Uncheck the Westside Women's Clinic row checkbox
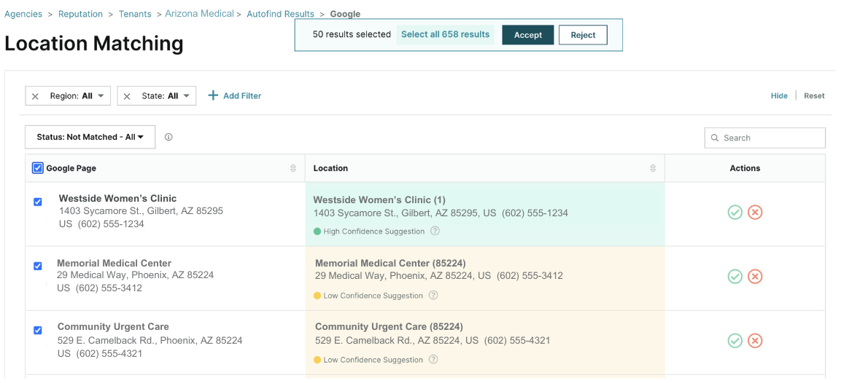Image resolution: width=841 pixels, height=383 pixels. point(38,202)
